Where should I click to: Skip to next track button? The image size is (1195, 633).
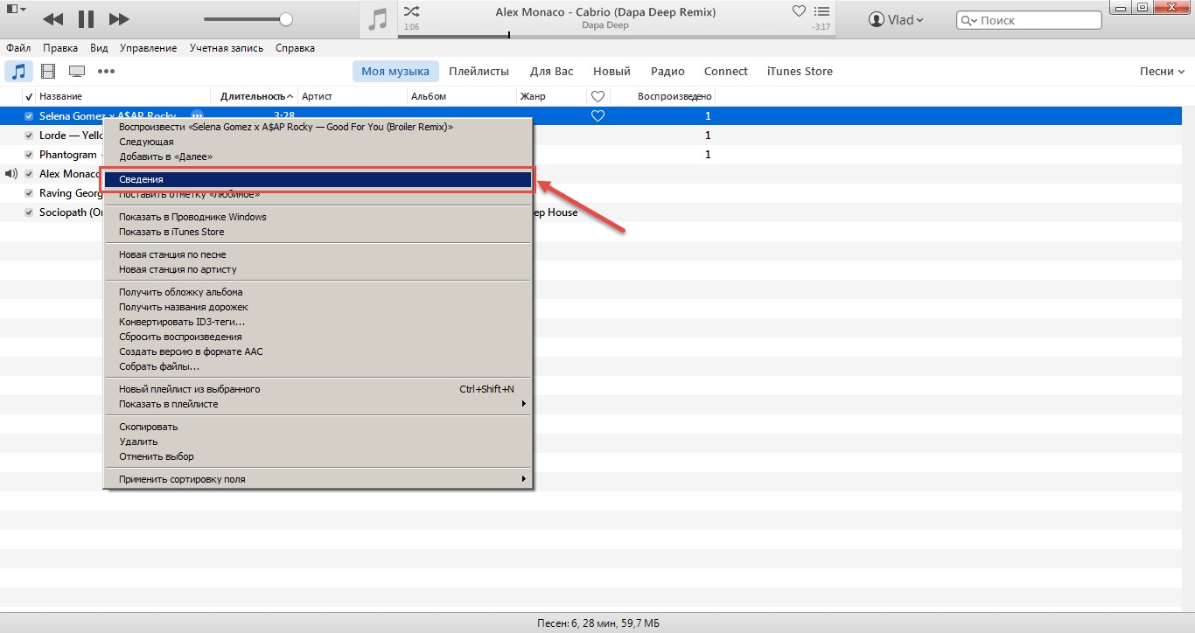119,18
